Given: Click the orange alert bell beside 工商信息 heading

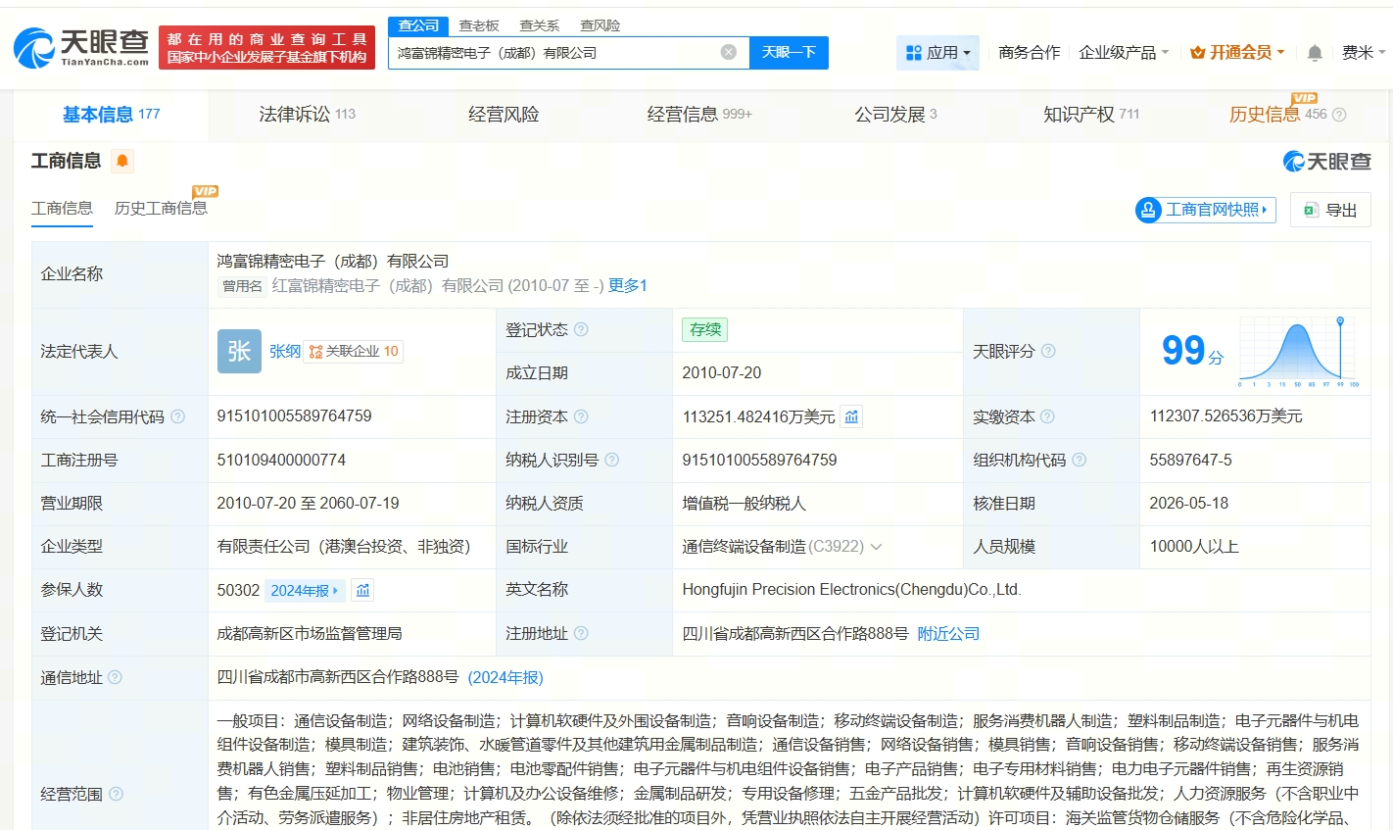Looking at the screenshot, I should point(122,161).
